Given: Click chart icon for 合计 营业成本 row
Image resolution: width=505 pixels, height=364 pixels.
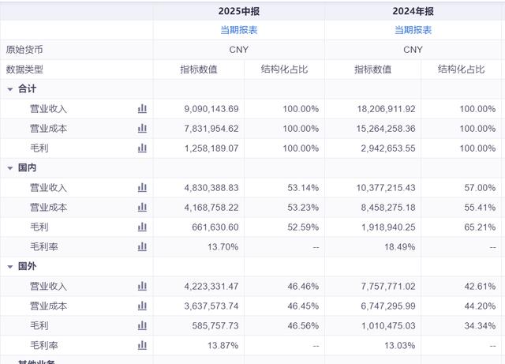Looking at the screenshot, I should [x=142, y=128].
